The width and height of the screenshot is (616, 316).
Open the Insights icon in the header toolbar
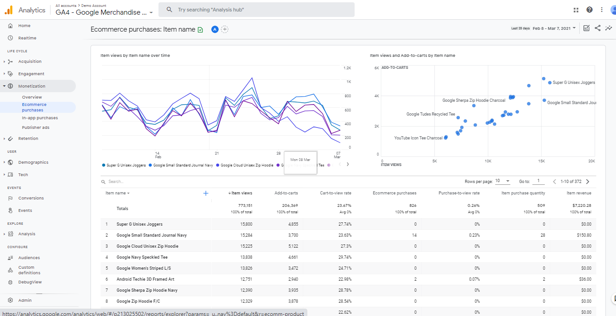coord(609,28)
